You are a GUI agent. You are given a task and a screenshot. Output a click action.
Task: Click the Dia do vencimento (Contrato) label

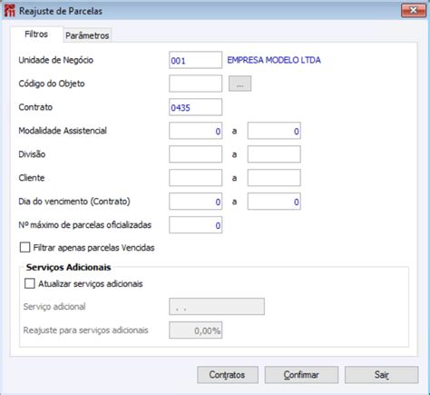point(74,202)
